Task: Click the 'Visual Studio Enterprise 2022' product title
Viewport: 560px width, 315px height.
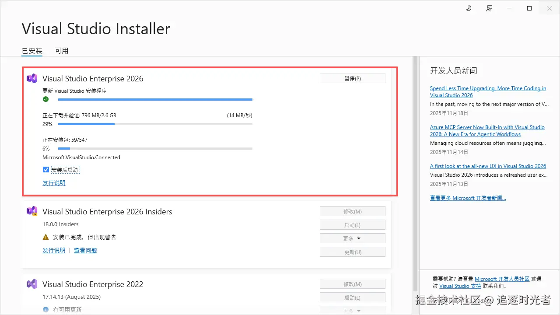Action: point(93,284)
